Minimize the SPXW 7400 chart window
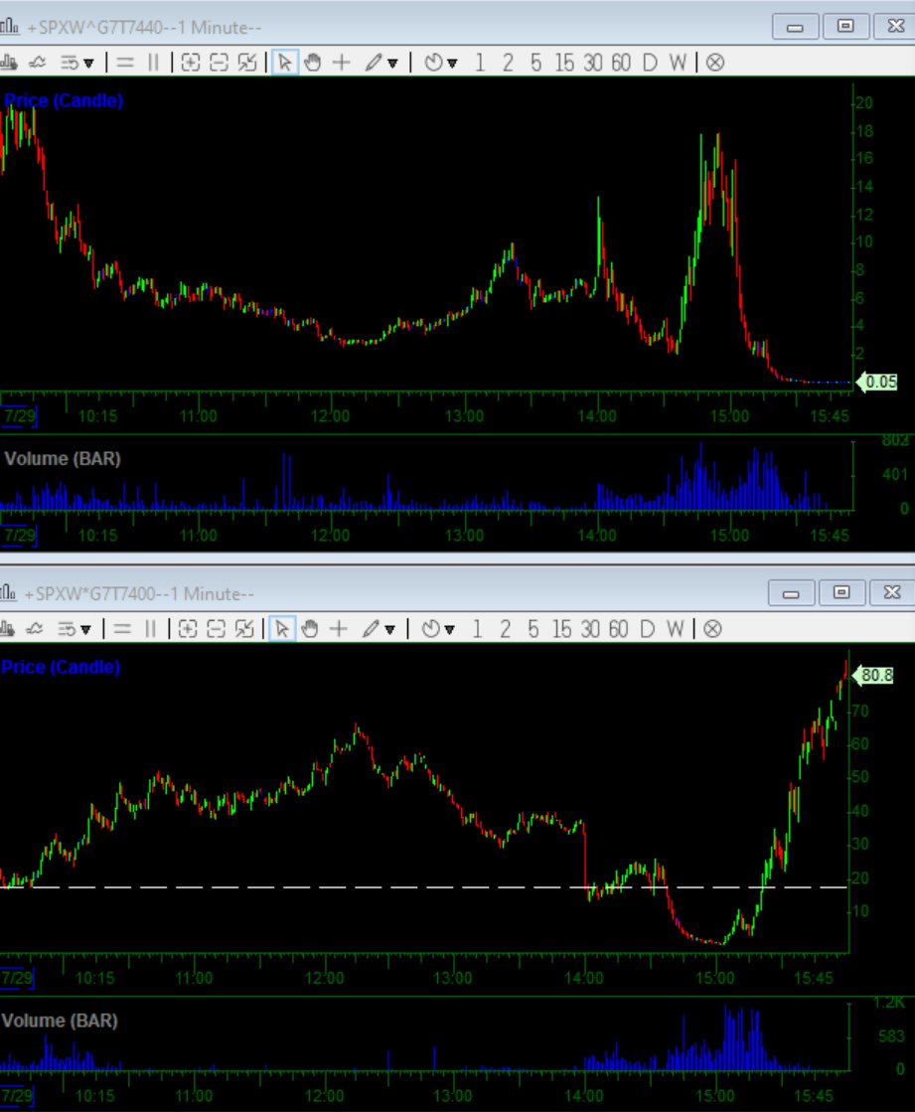Screen dimensions: 915x1112 [791, 593]
